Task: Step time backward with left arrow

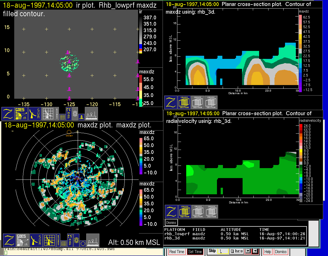Action: [248, 251]
